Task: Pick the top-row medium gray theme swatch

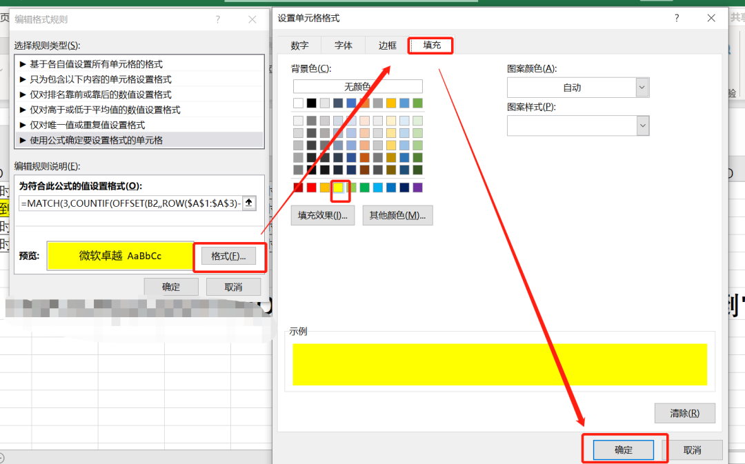Action: (378, 103)
